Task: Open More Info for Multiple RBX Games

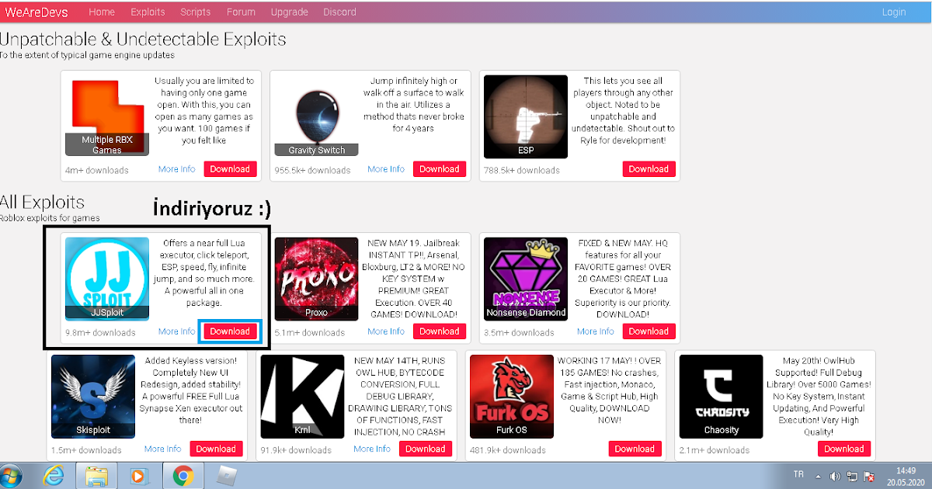Action: [x=177, y=169]
